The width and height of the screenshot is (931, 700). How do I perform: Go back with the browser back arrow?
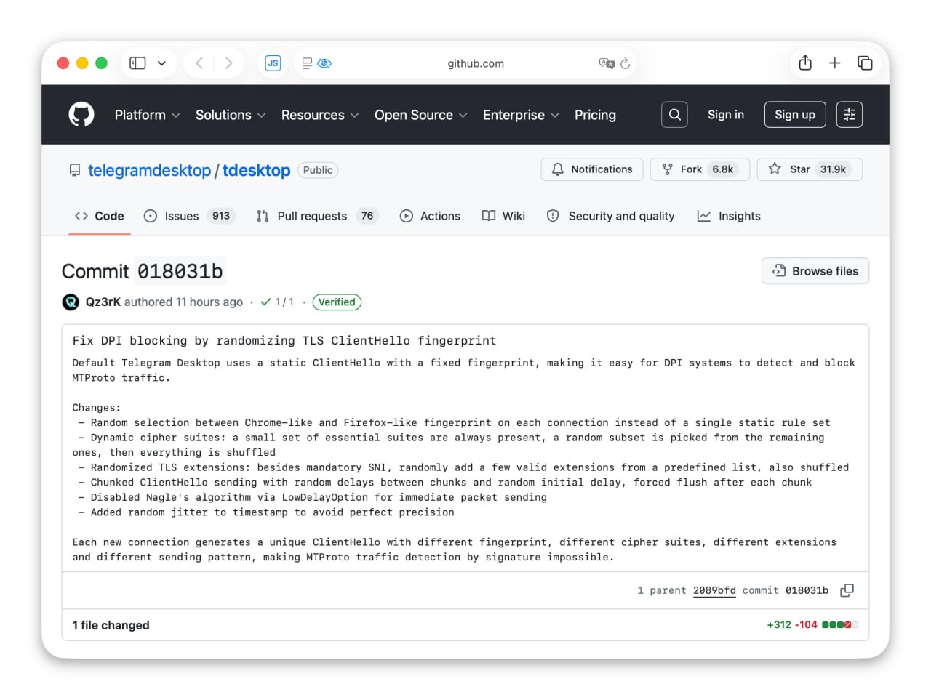point(199,63)
